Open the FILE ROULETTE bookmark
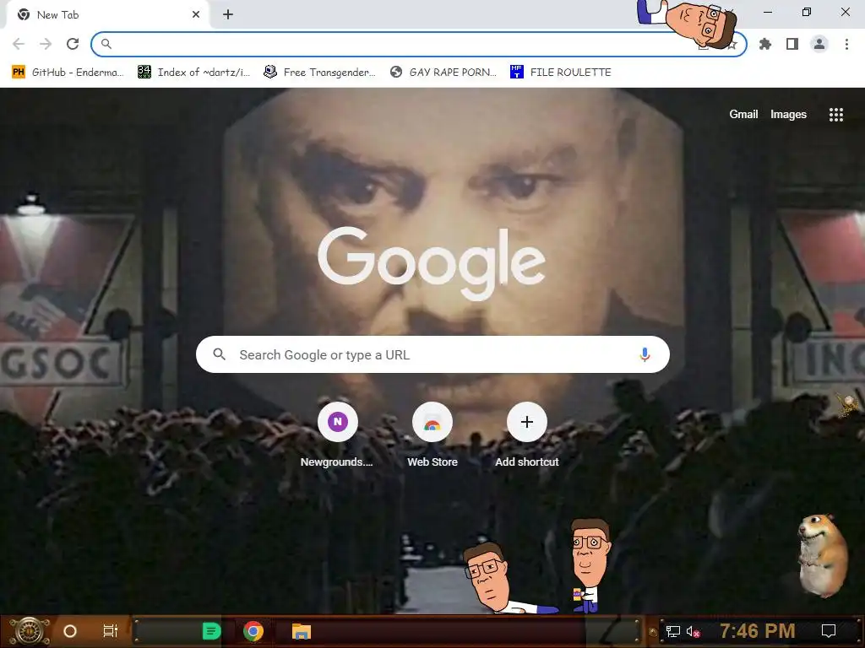The width and height of the screenshot is (865, 648). pyautogui.click(x=561, y=73)
